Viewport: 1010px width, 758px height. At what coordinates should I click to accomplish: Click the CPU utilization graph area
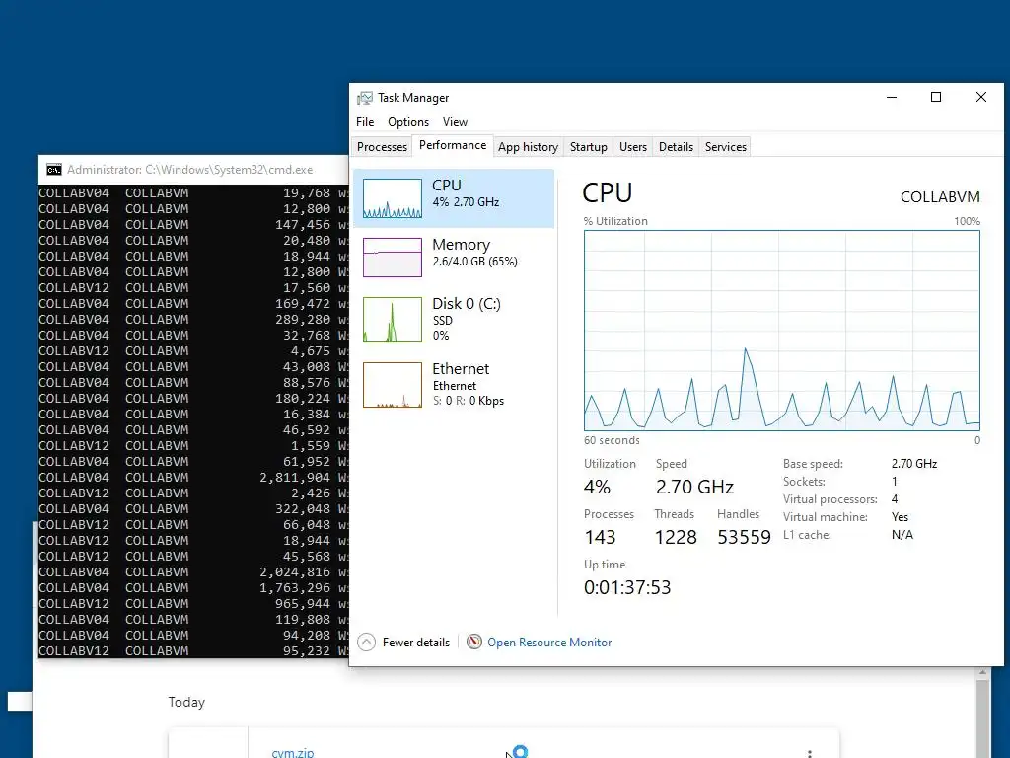pos(781,330)
